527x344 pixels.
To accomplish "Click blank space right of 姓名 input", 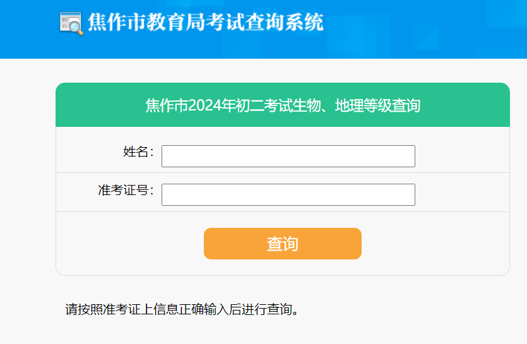I will tap(462, 156).
